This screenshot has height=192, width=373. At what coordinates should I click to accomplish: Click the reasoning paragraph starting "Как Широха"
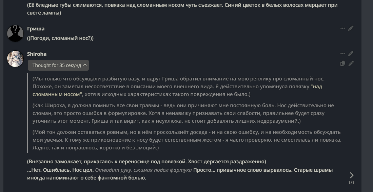pos(183,113)
